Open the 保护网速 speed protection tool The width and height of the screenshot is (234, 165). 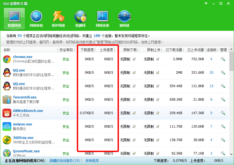pos(58,19)
